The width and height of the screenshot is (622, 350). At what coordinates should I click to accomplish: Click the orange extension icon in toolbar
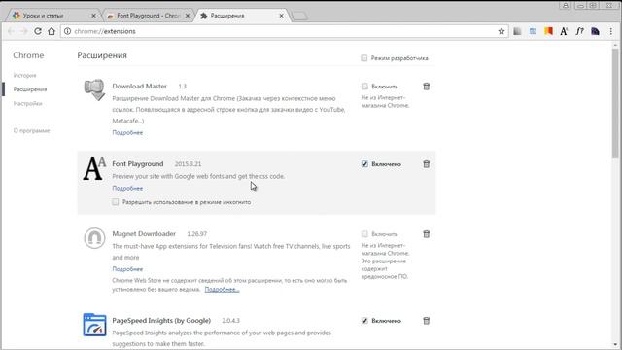pyautogui.click(x=548, y=31)
